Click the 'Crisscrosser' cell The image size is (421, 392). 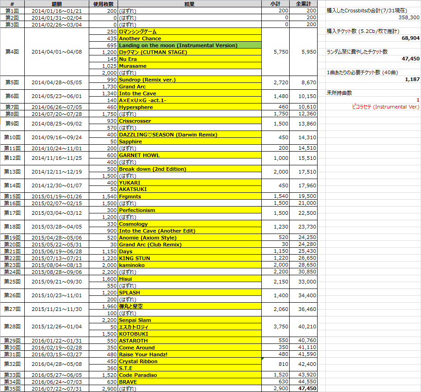coord(189,121)
